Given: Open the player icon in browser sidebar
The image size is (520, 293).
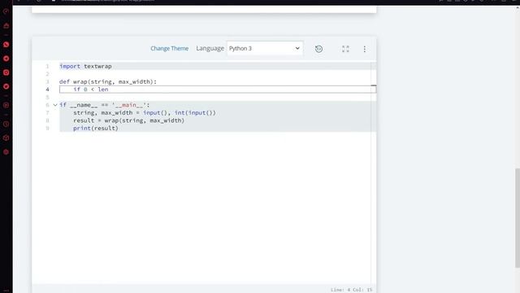Looking at the screenshot, I should click(x=6, y=105).
